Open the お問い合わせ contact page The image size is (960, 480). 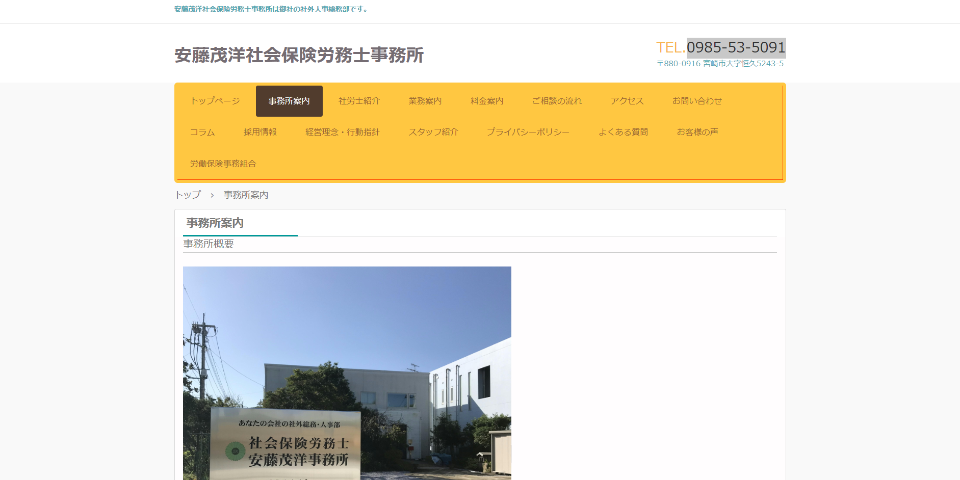click(x=697, y=100)
